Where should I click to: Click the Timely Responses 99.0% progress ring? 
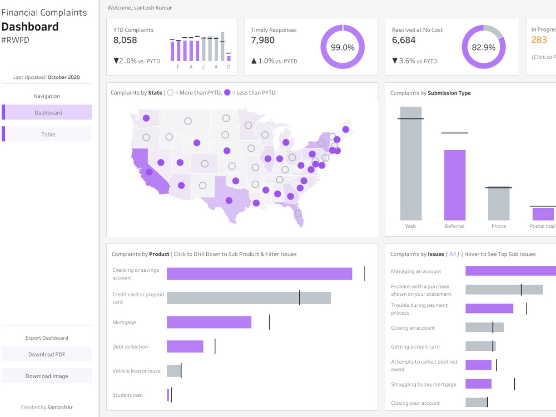(342, 48)
